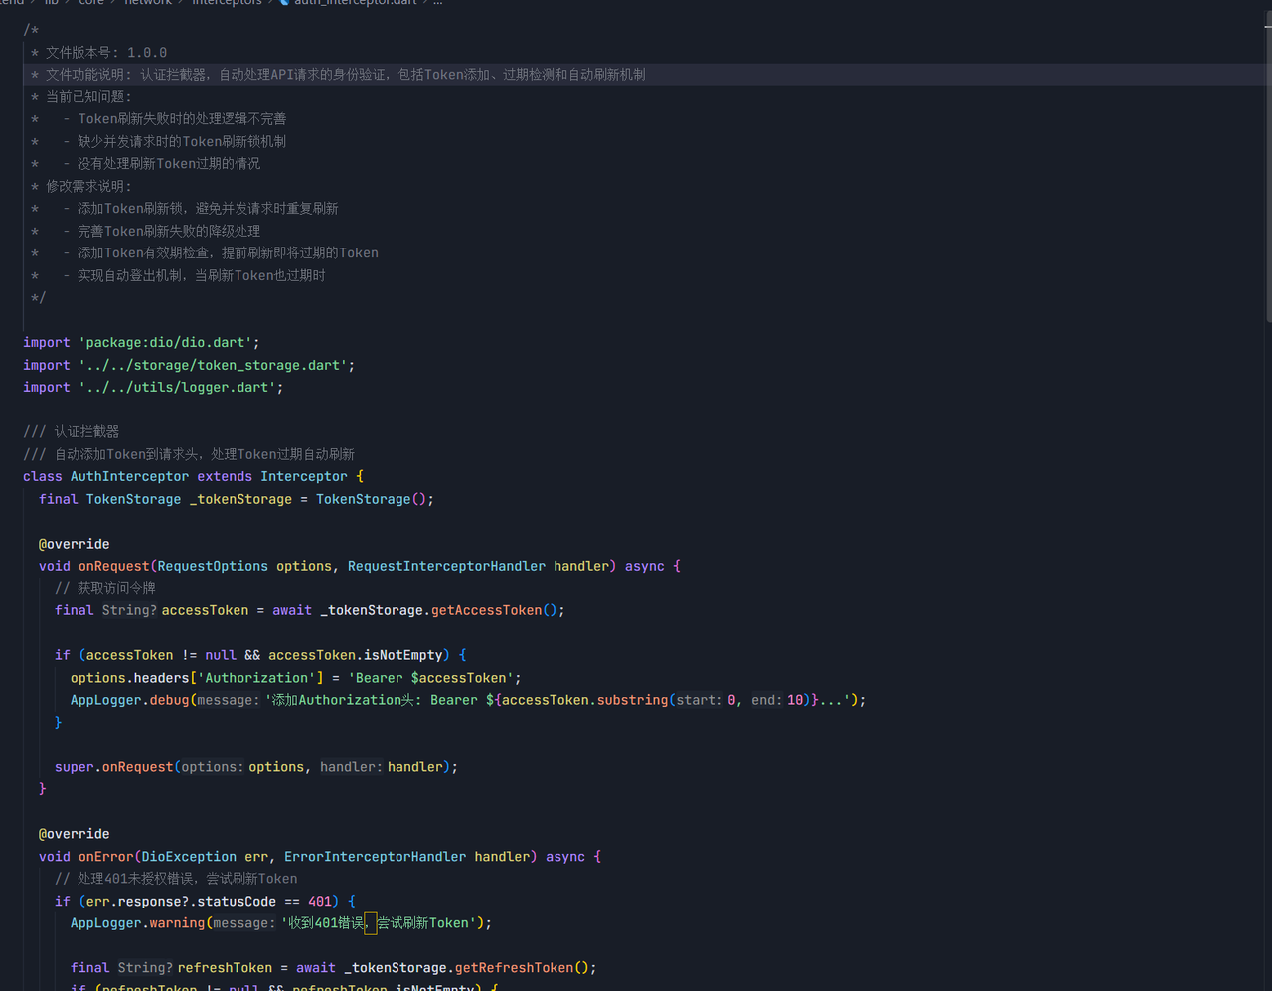Viewport: 1272px width, 991px height.
Task: Click the RequestOptions parameter type
Action: pos(213,566)
